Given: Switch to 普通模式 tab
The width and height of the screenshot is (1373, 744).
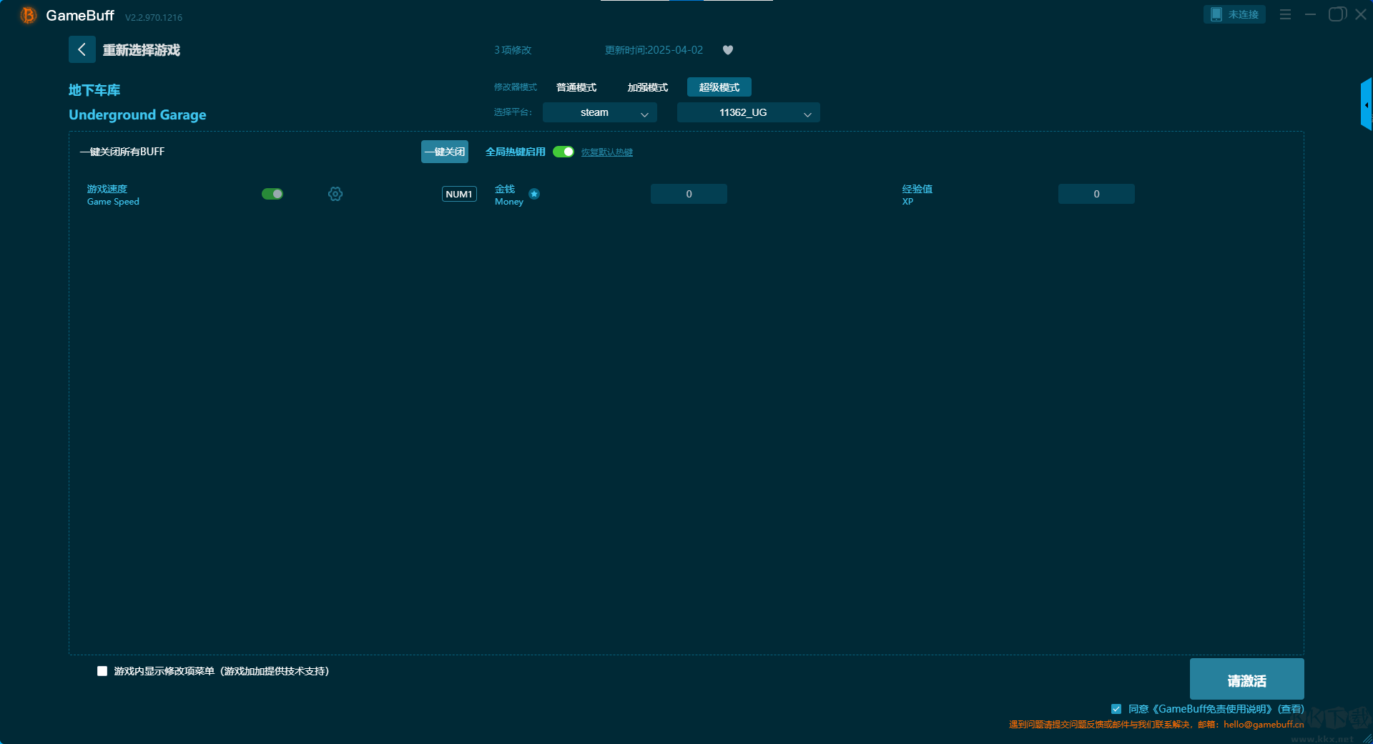Looking at the screenshot, I should (x=576, y=87).
